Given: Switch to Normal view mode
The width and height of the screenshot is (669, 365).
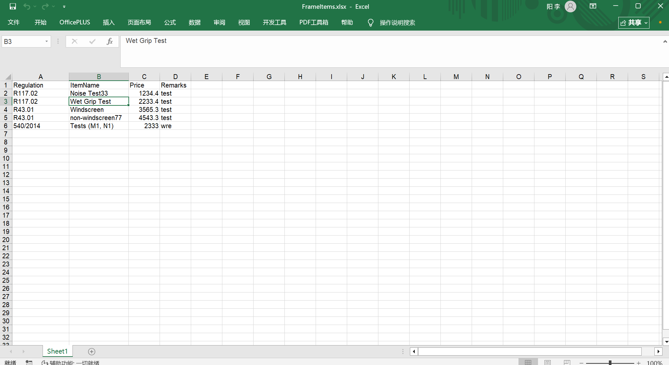Looking at the screenshot, I should 528,362.
